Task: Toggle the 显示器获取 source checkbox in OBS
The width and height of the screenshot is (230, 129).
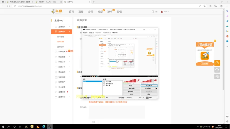Action: tap(104, 83)
